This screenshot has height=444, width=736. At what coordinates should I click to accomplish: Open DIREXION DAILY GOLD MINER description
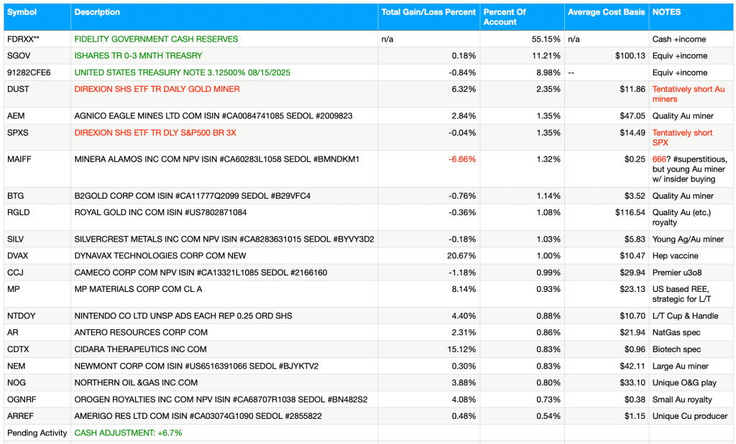157,89
